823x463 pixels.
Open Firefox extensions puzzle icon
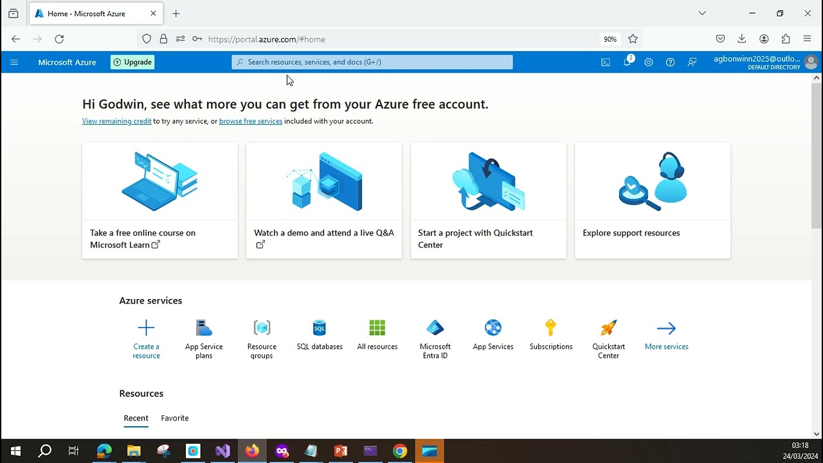[x=786, y=39]
